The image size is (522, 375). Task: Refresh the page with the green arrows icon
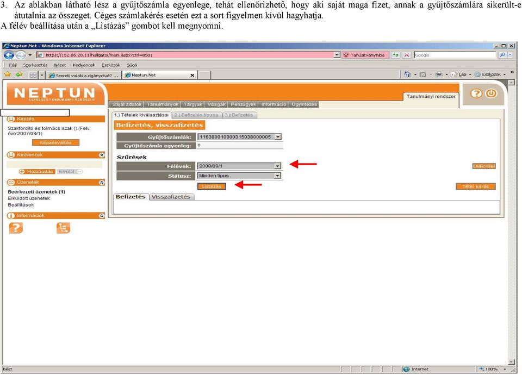pos(395,55)
